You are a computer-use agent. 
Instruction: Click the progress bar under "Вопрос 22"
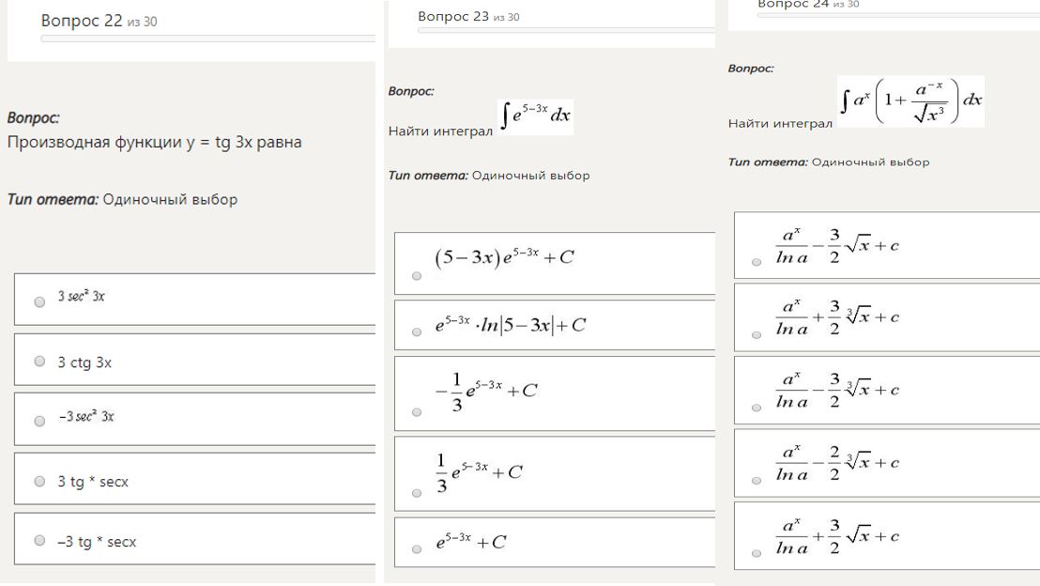(206, 39)
